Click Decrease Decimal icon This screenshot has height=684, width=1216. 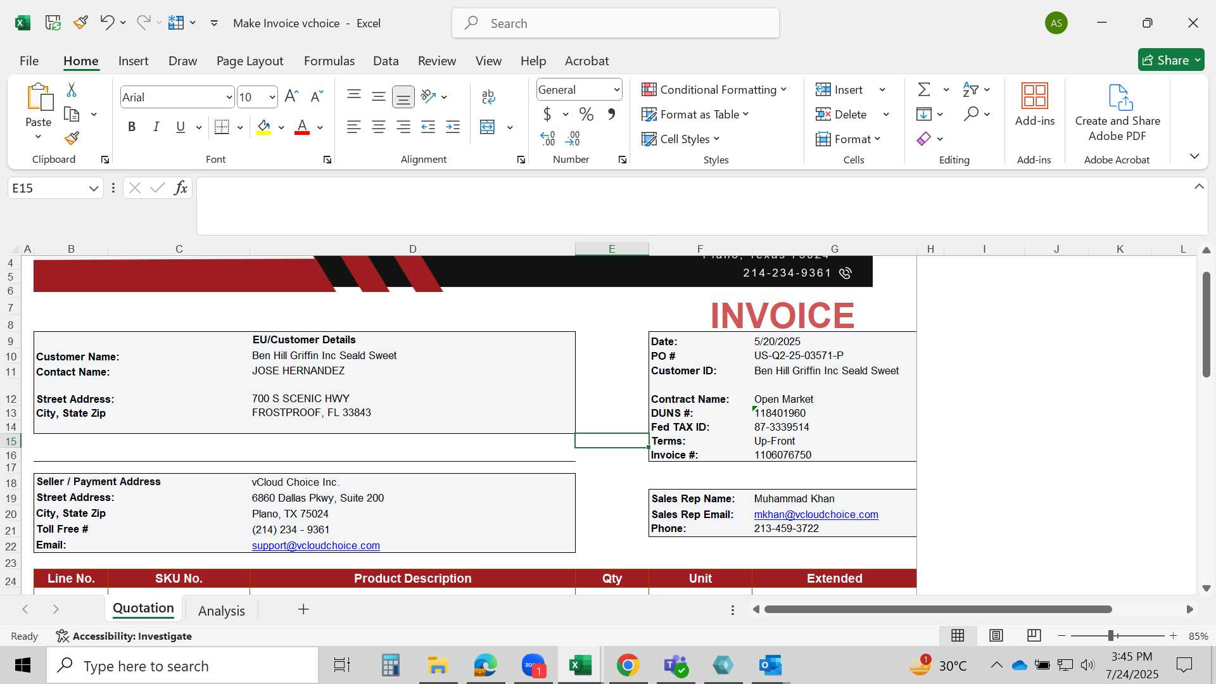pos(573,138)
